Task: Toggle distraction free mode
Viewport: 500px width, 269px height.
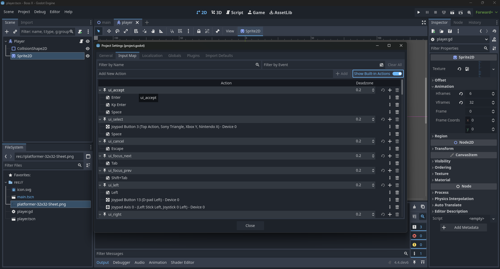Action: click(x=424, y=22)
